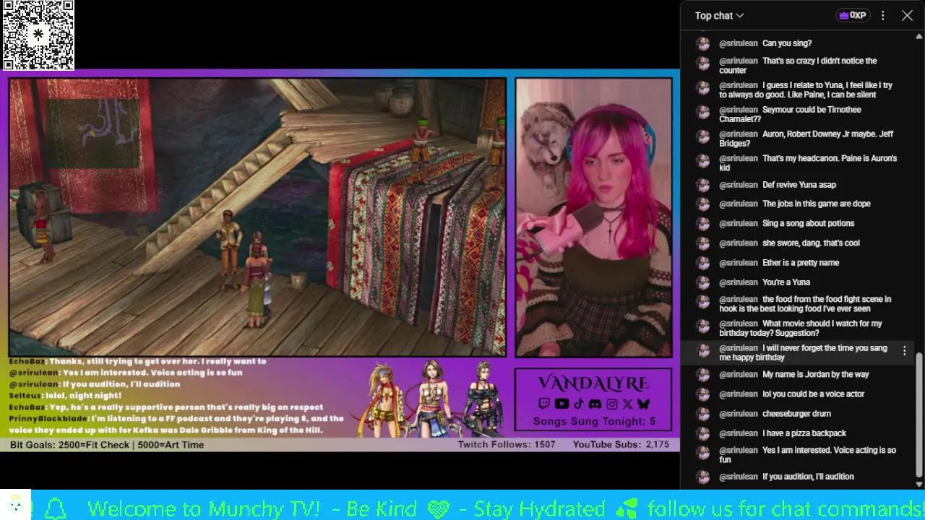Click the message 'Auron, Robert Downey Jr maybe. Jeff Bridges?'

pos(806,139)
